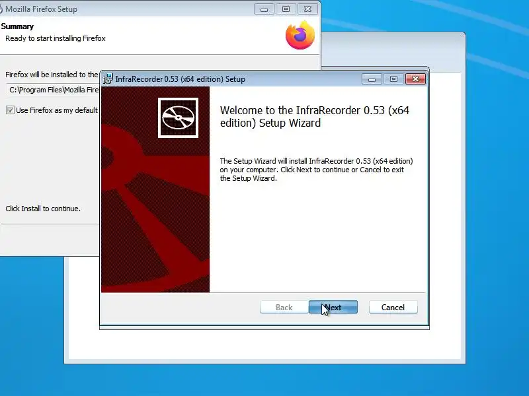The image size is (529, 396).
Task: Click 'The Setup Wizard will install InfraRecorder' text
Action: (x=317, y=170)
